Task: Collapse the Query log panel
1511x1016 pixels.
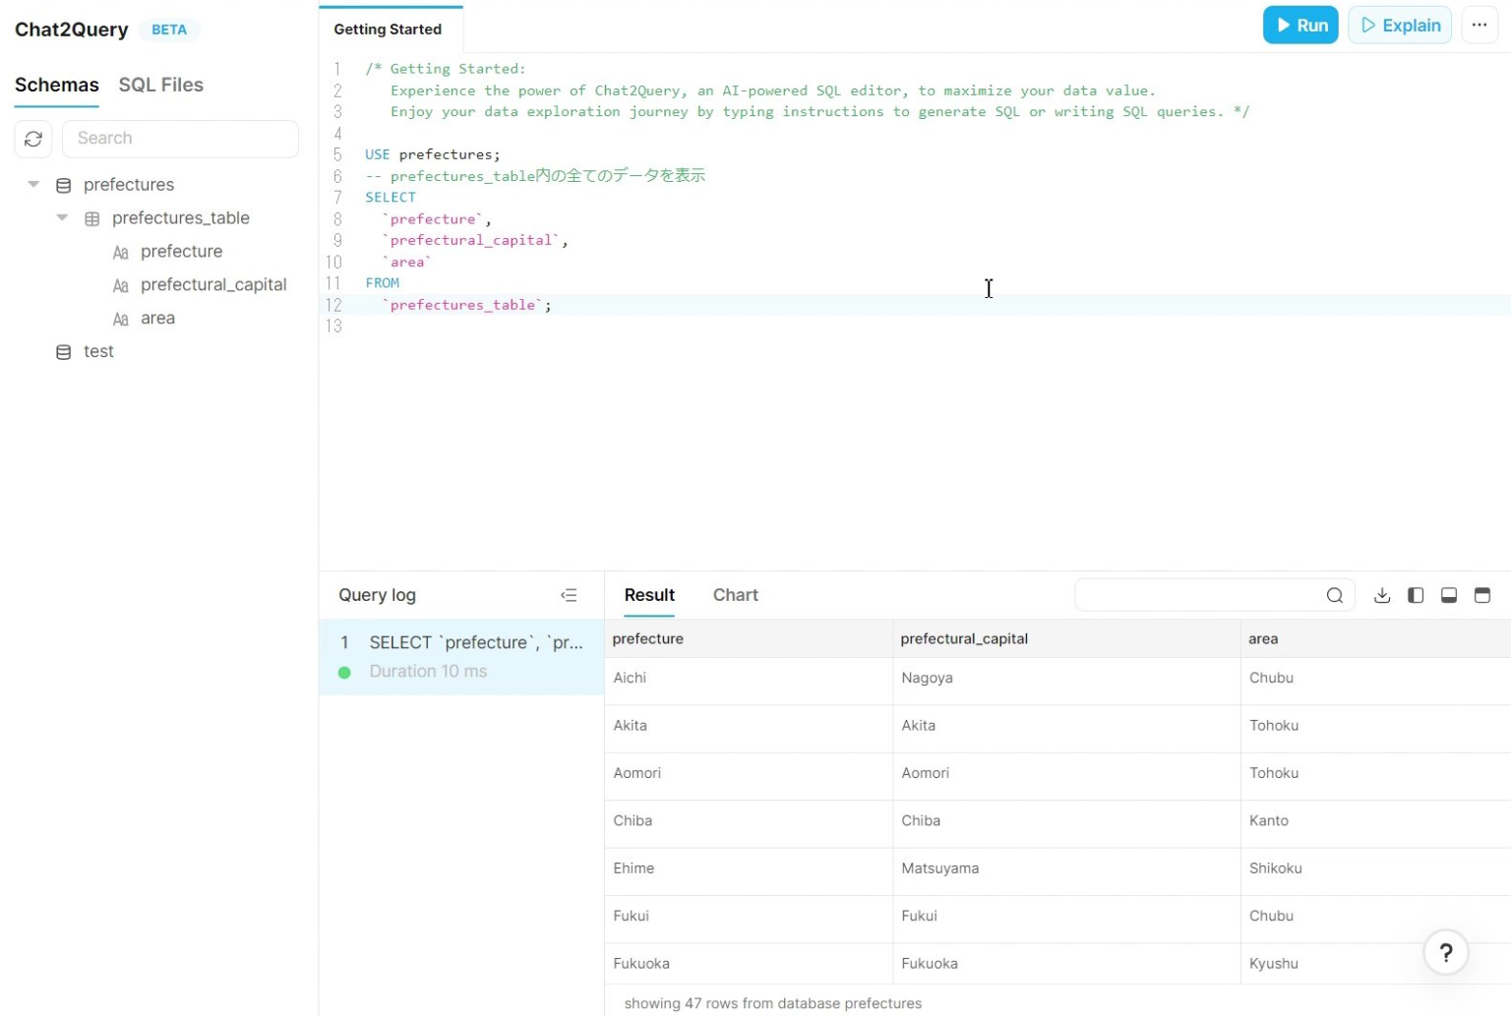Action: (569, 595)
